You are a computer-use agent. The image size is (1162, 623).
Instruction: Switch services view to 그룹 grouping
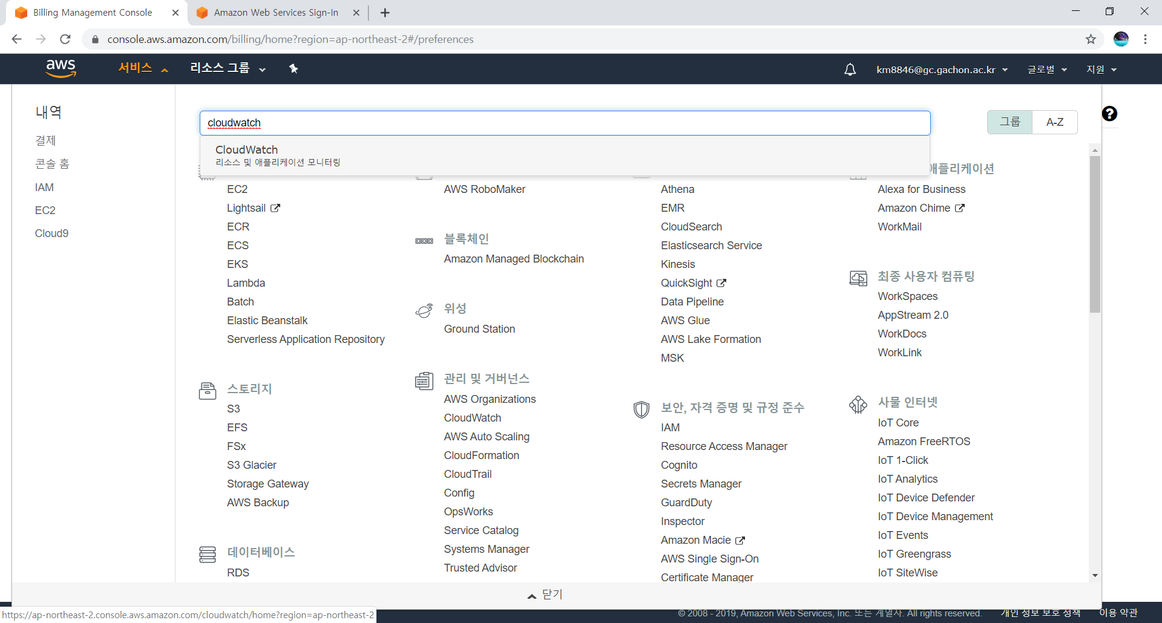click(x=1009, y=122)
